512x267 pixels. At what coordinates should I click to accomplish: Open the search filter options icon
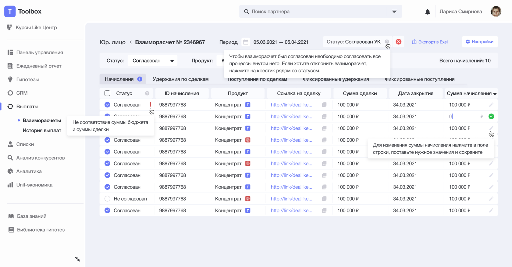click(x=394, y=12)
